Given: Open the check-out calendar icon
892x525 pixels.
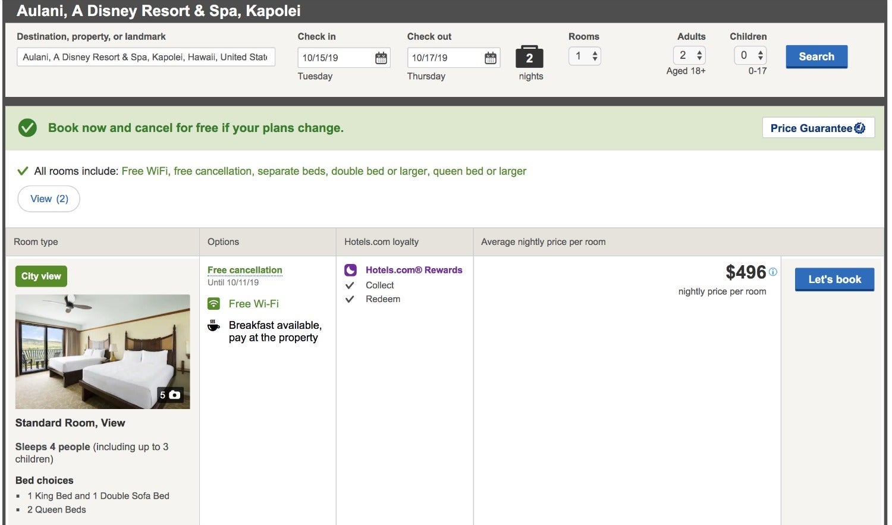Looking at the screenshot, I should [x=490, y=58].
